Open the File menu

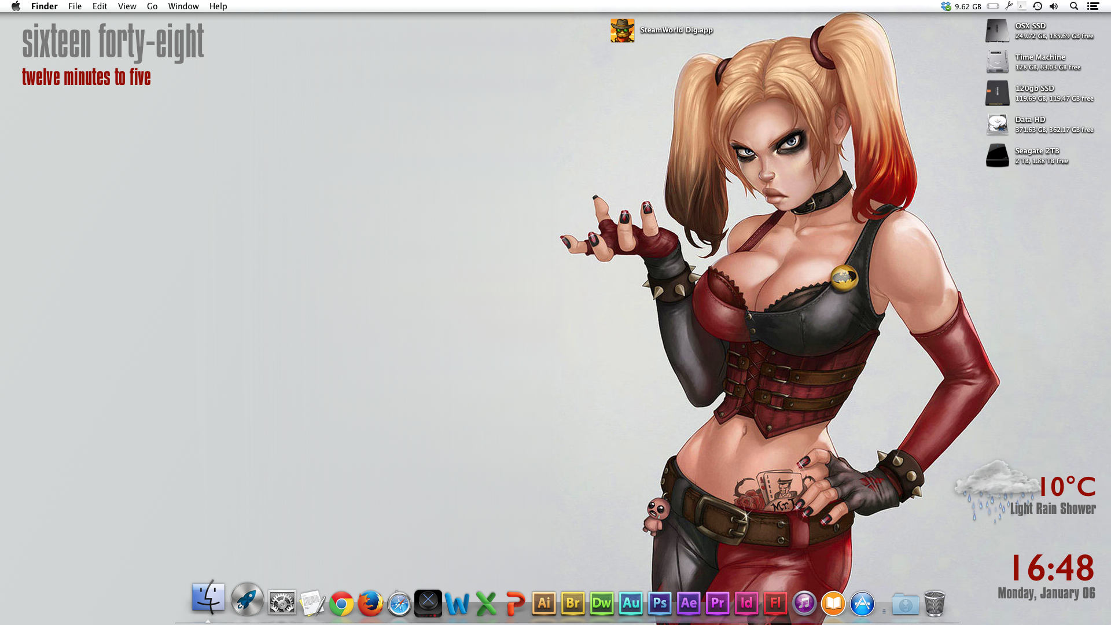pos(75,6)
